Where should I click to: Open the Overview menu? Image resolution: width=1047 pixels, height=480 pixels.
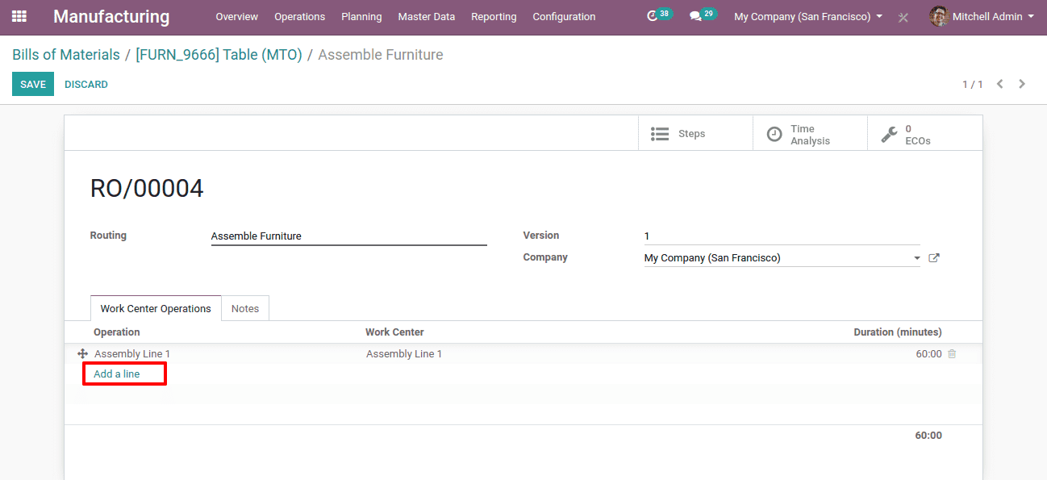click(237, 16)
